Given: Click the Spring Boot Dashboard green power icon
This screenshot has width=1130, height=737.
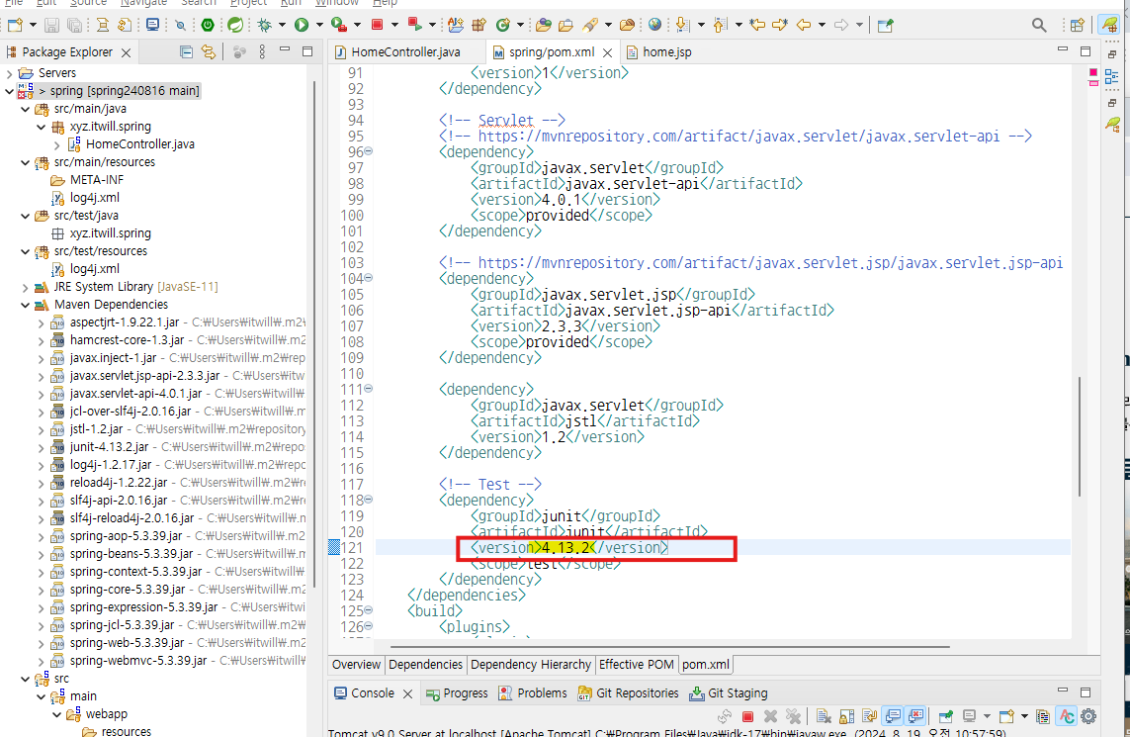Looking at the screenshot, I should 208,26.
